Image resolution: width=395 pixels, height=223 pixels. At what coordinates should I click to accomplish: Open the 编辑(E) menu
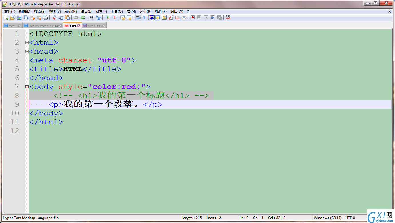click(25, 11)
